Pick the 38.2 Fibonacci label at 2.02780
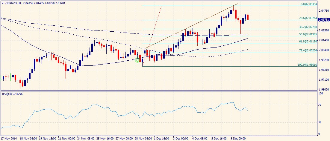 click(x=308, y=27)
